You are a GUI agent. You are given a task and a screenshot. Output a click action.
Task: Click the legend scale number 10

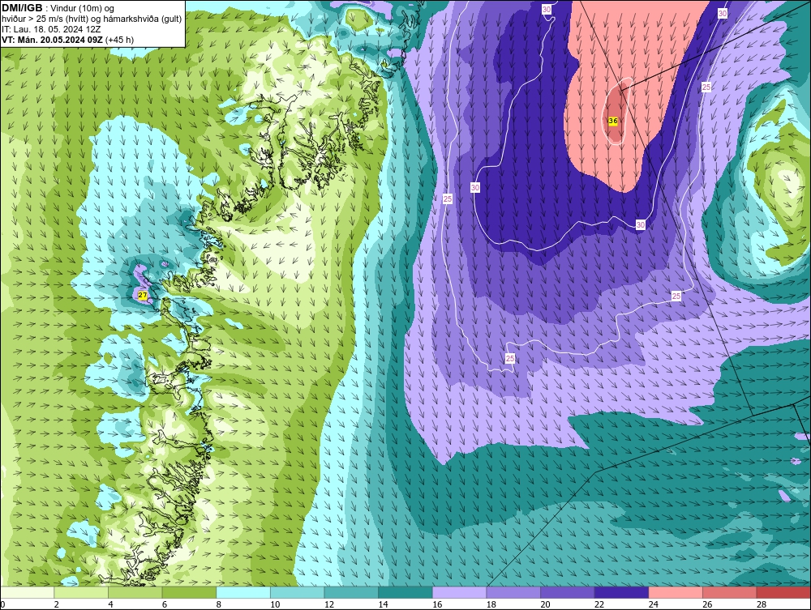(275, 604)
